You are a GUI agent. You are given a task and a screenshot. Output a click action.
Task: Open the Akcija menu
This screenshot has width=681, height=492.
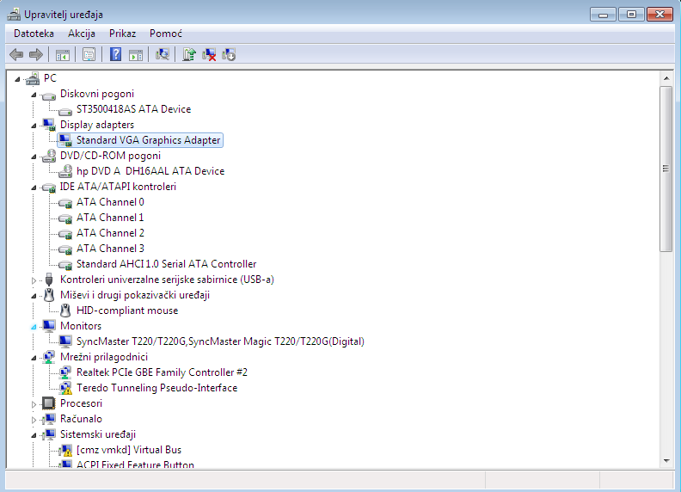point(82,34)
